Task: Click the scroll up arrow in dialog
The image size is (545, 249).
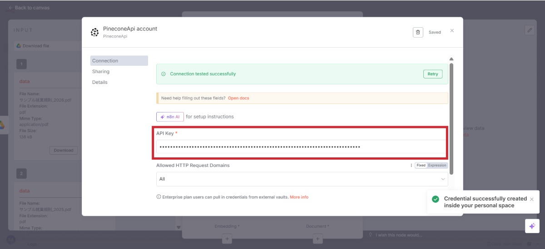Action: tap(451, 59)
